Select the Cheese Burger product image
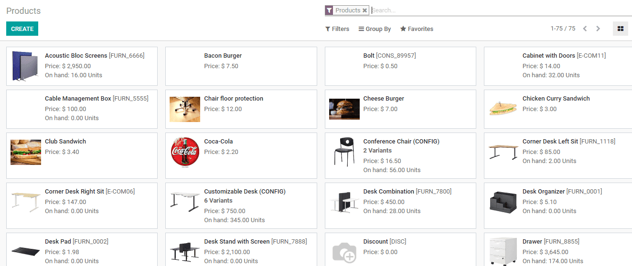 tap(344, 109)
